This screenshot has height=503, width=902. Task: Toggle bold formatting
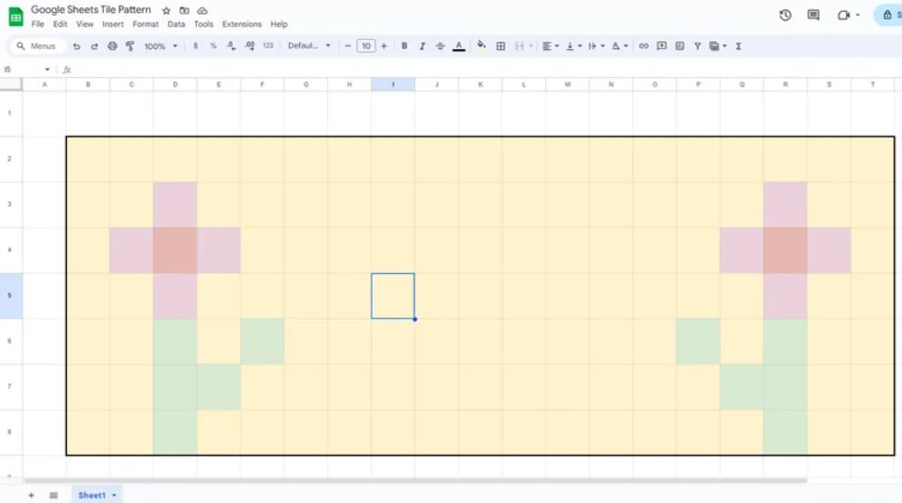point(404,46)
